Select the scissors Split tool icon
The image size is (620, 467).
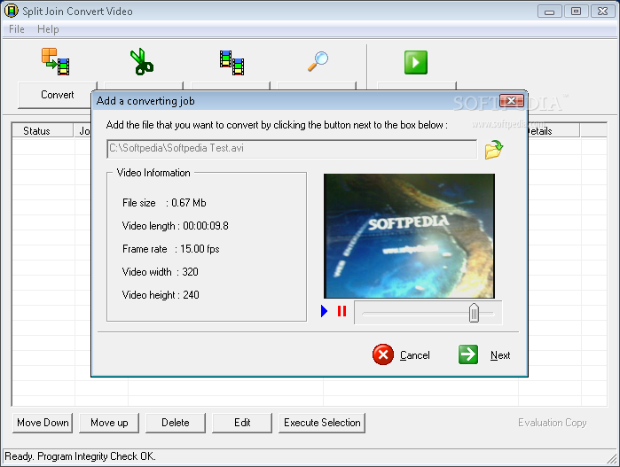coord(142,62)
